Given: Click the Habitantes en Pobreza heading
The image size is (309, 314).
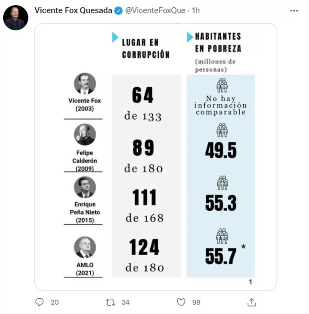Looking at the screenshot, I should [218, 43].
